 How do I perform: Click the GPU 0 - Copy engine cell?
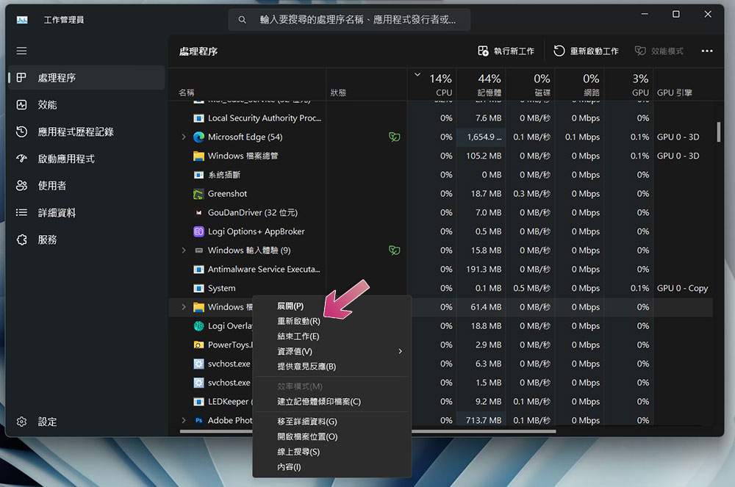click(x=683, y=288)
